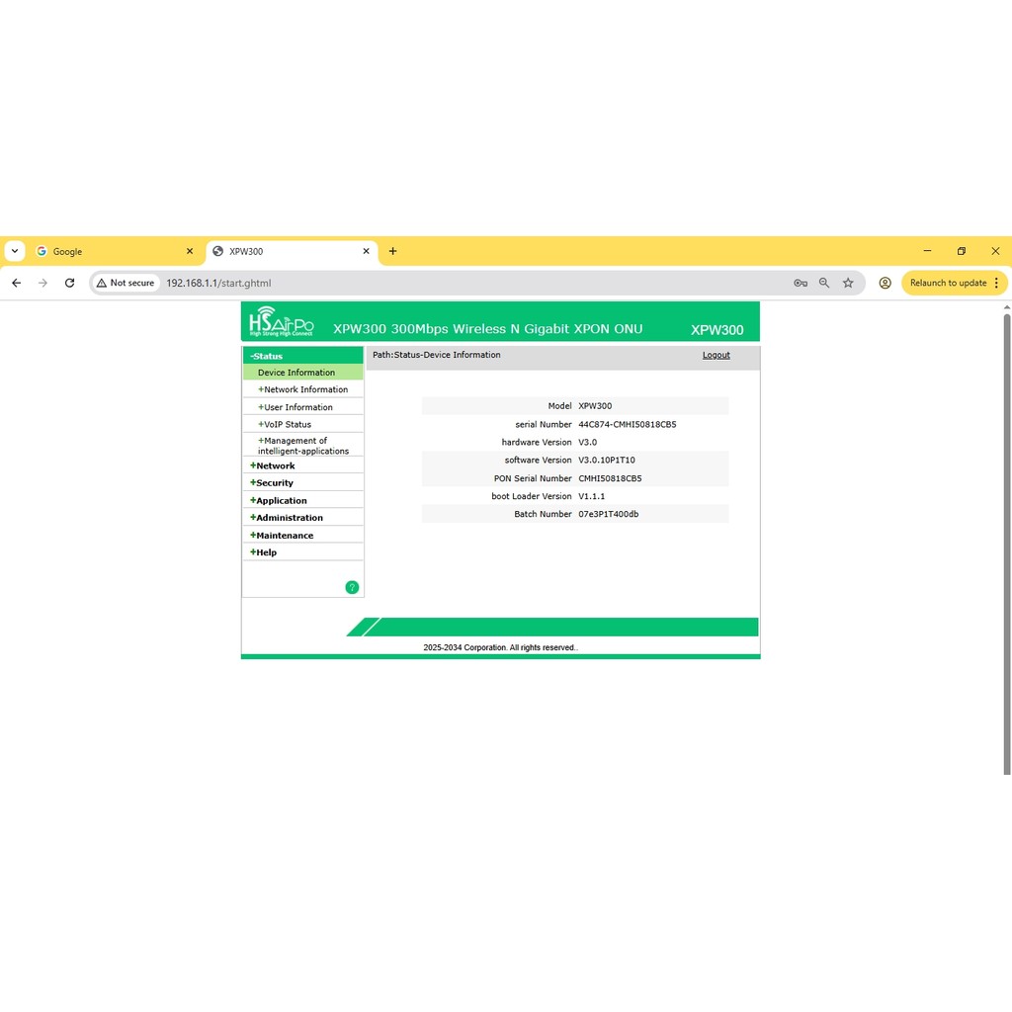
Task: Open a new tab with plus icon
Action: click(392, 251)
